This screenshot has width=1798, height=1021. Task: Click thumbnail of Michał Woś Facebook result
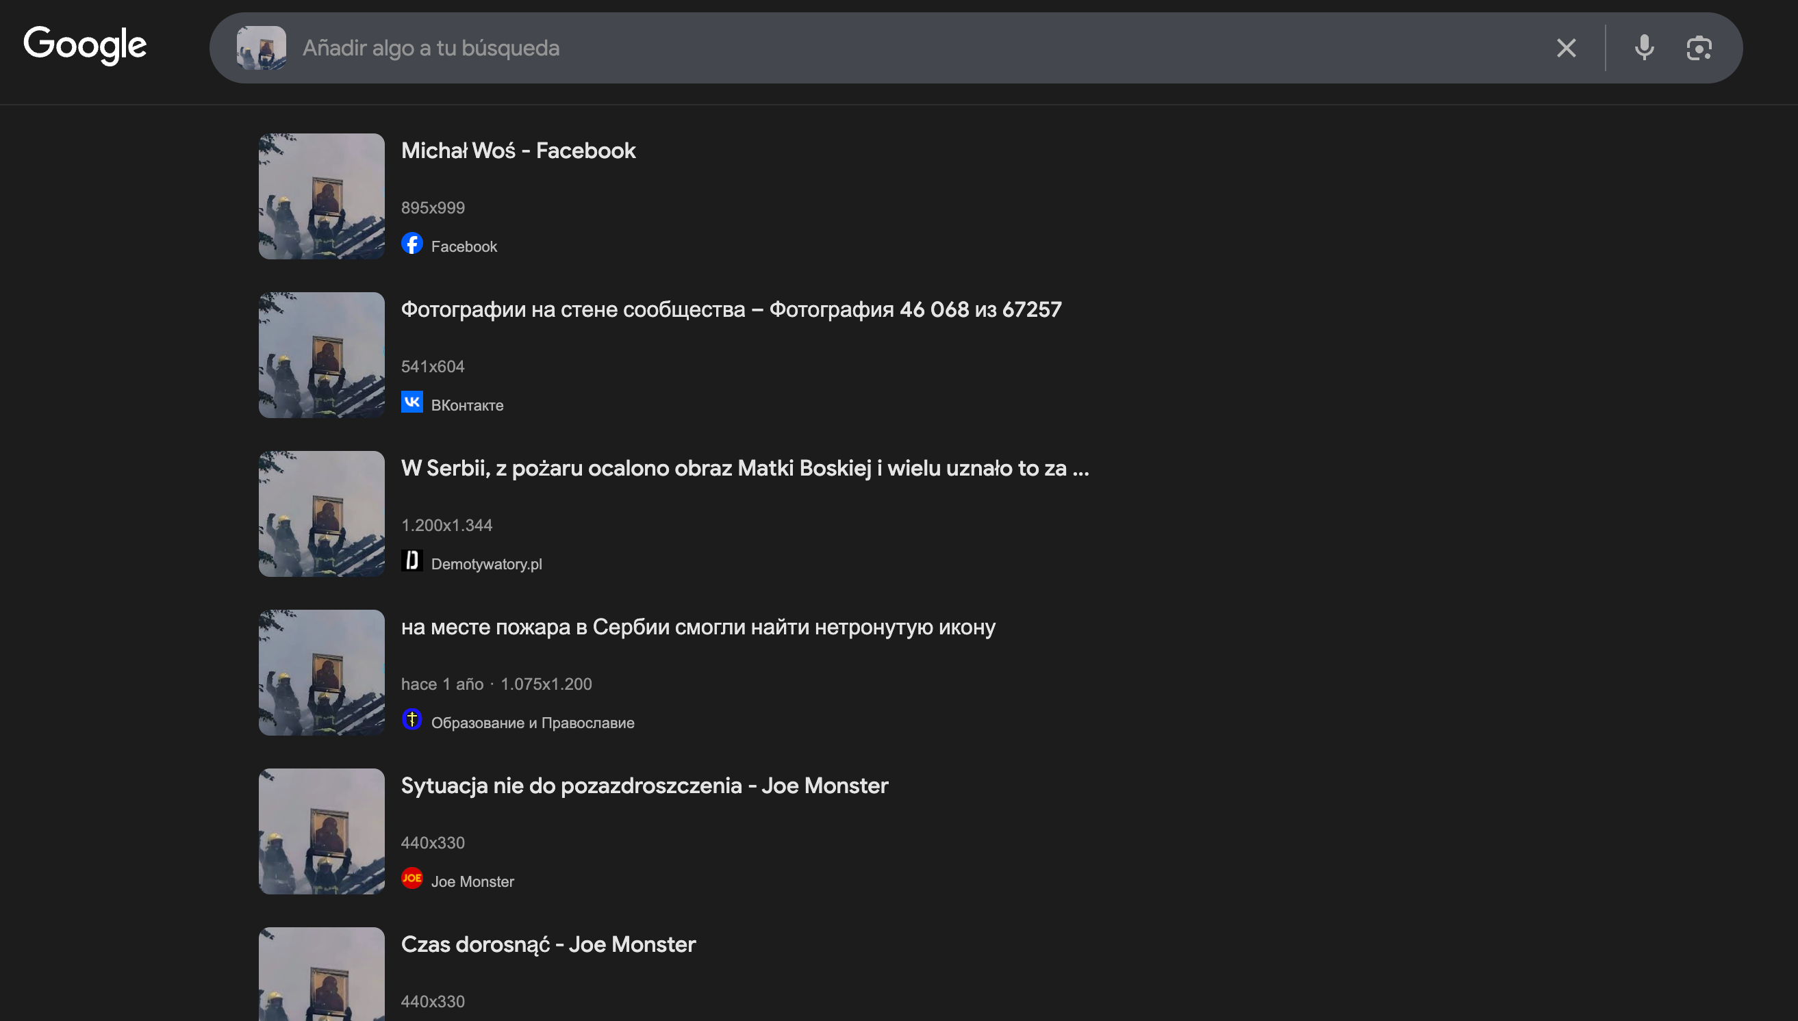coord(321,196)
